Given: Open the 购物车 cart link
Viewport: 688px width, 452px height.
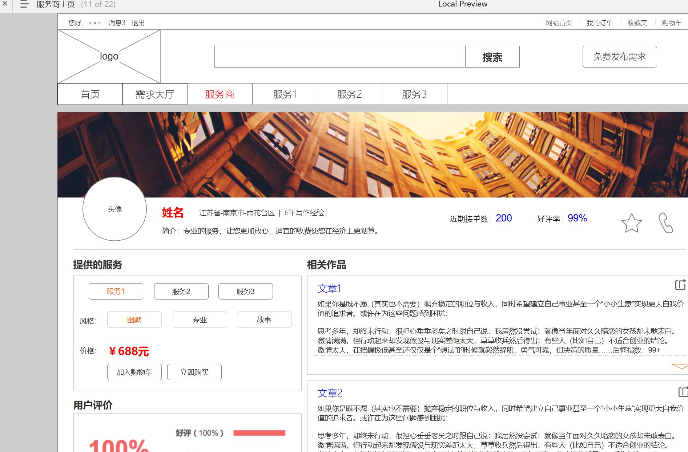Looking at the screenshot, I should click(x=672, y=23).
